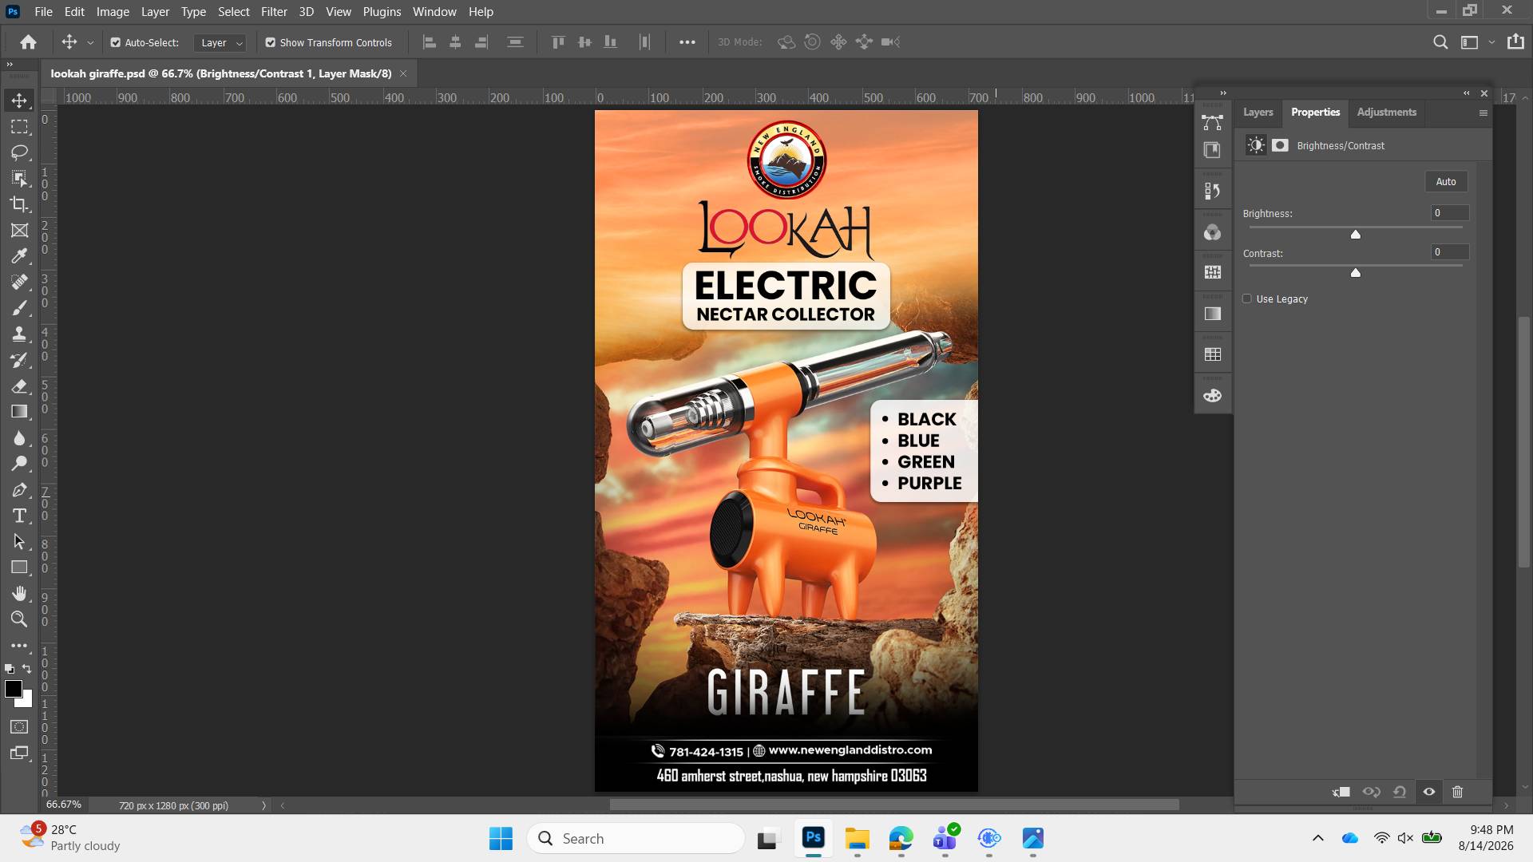Activate the Hand tool
Image resolution: width=1533 pixels, height=862 pixels.
19,593
